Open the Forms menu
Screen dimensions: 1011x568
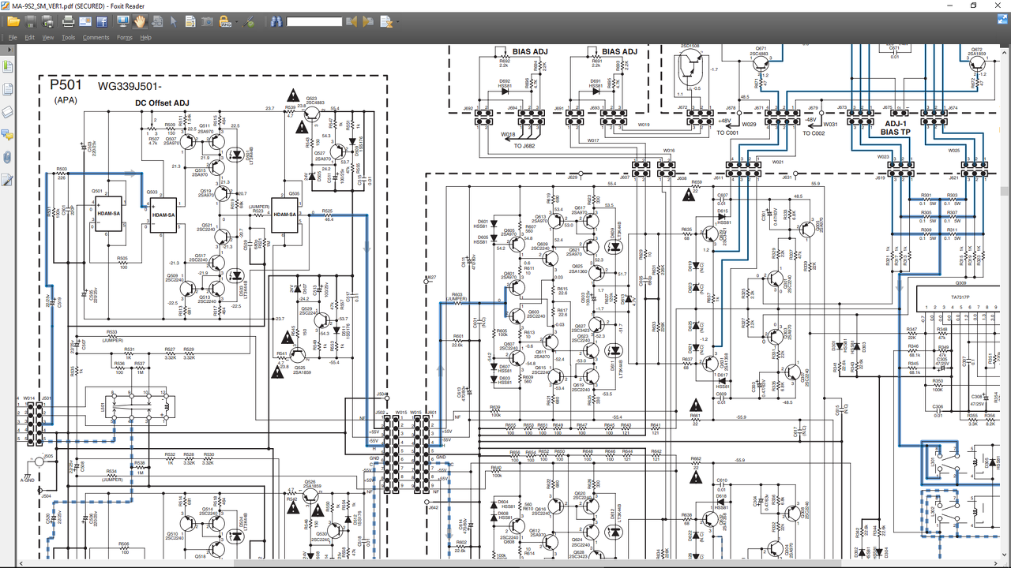(125, 37)
